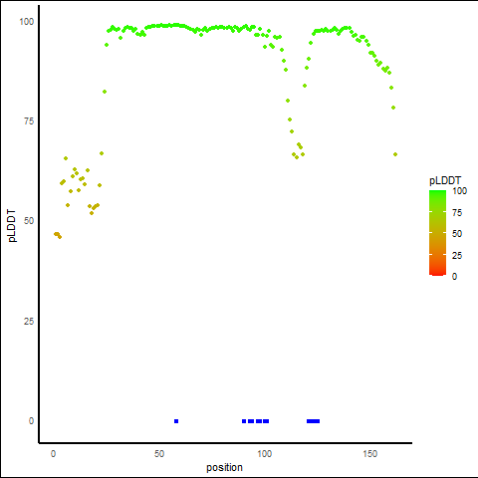Click legend label 75
The height and width of the screenshot is (478, 478).
457,213
